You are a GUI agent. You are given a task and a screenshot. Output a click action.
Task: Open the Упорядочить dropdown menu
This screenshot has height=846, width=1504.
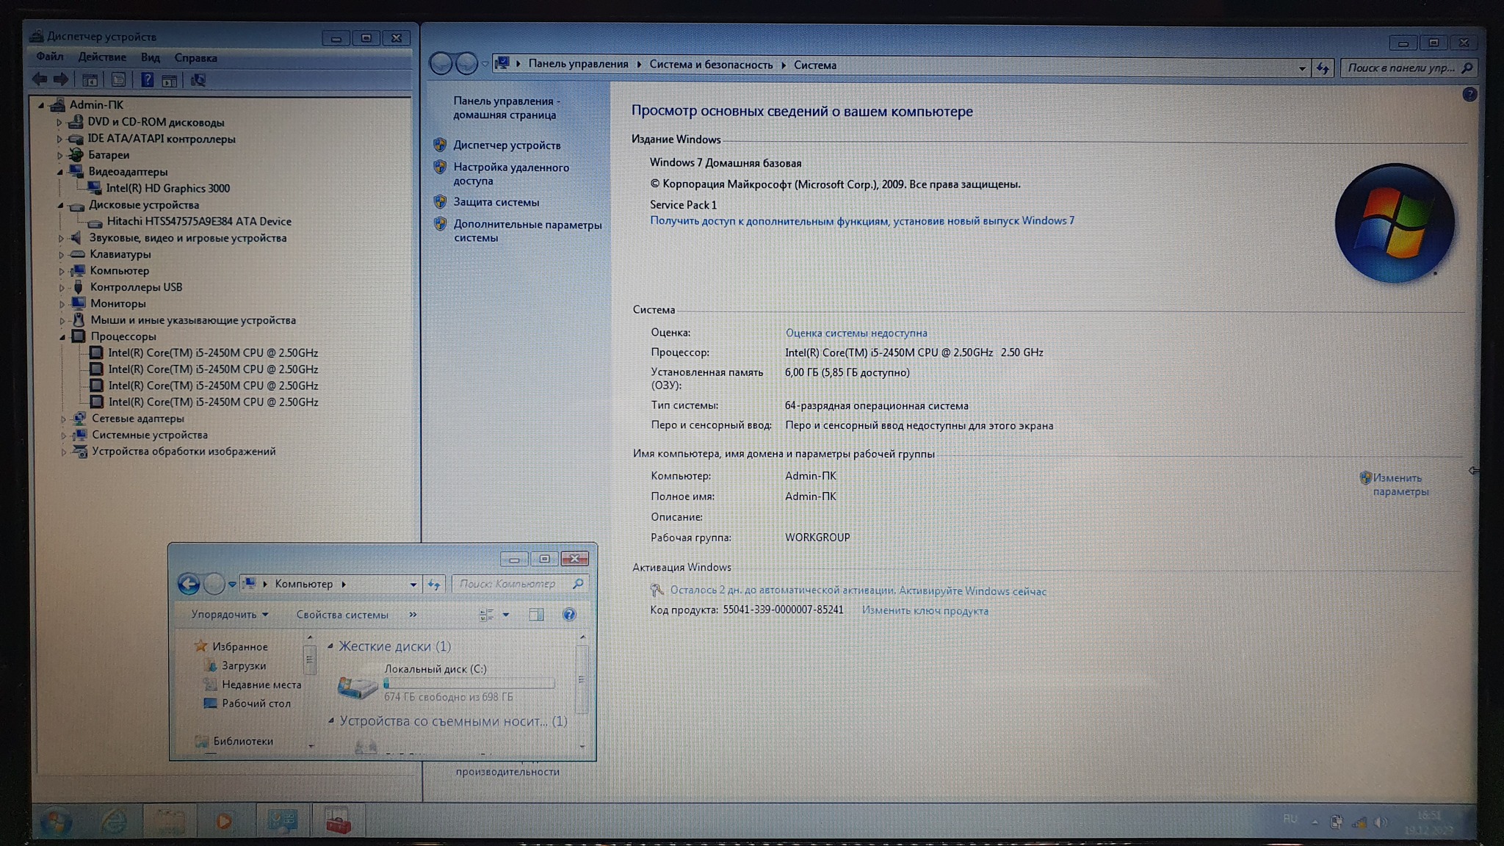(x=229, y=615)
